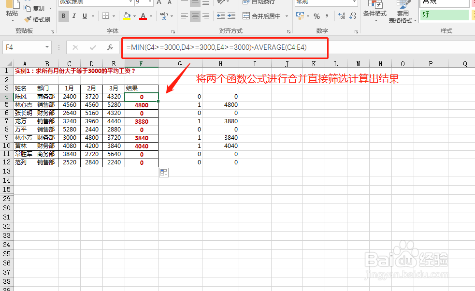
Task: Open the Number group dialog launcher
Action: (356, 31)
